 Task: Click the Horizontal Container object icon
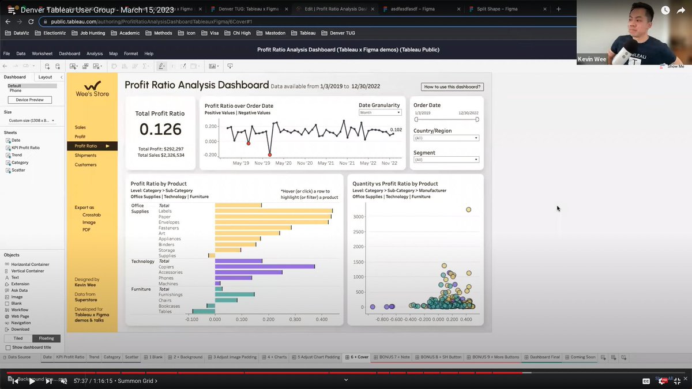7,265
